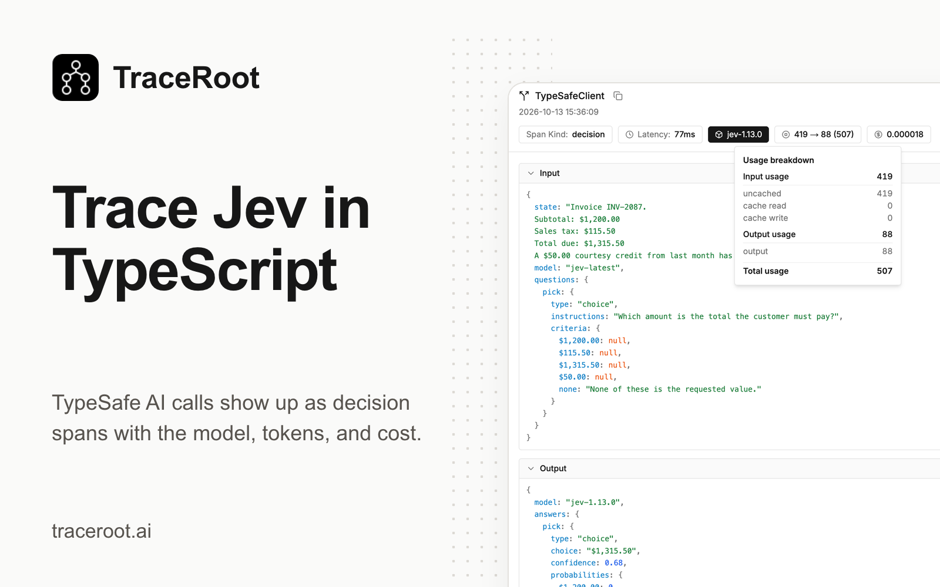940x587 pixels.
Task: Click the Sales tax: $115.50 line
Action: click(575, 231)
